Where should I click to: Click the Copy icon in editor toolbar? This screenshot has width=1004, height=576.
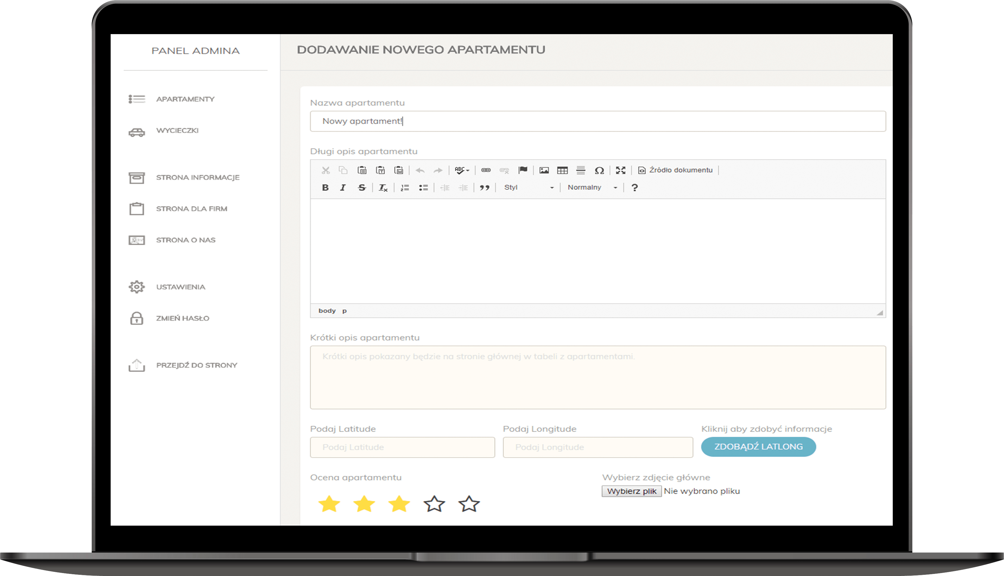coord(343,170)
